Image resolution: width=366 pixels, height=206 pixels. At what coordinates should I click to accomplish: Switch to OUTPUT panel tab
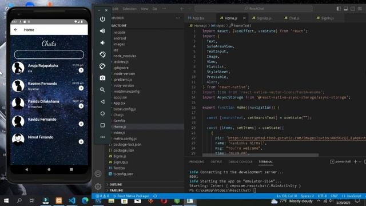[x=216, y=161]
